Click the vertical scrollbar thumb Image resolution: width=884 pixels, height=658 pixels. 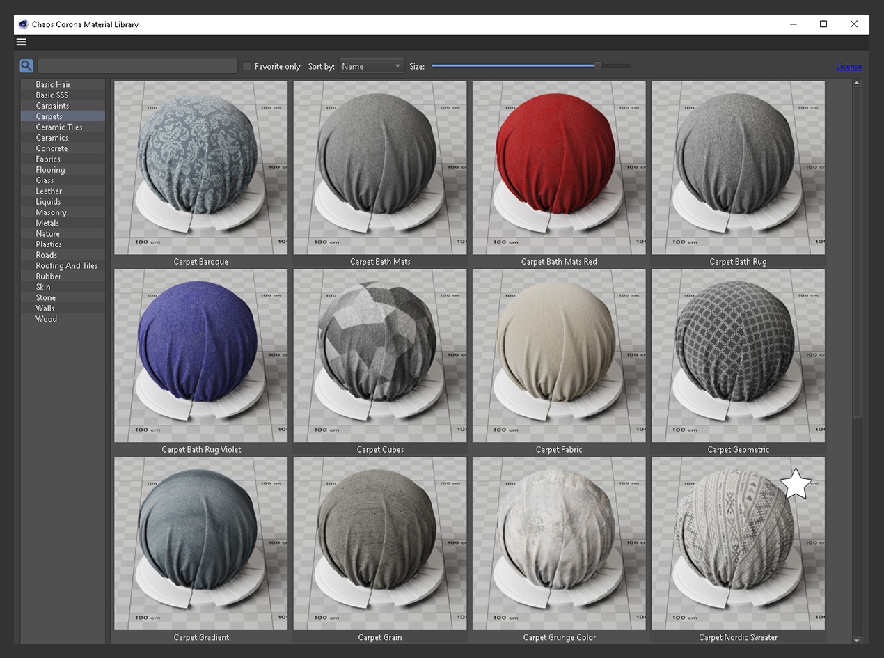857,253
